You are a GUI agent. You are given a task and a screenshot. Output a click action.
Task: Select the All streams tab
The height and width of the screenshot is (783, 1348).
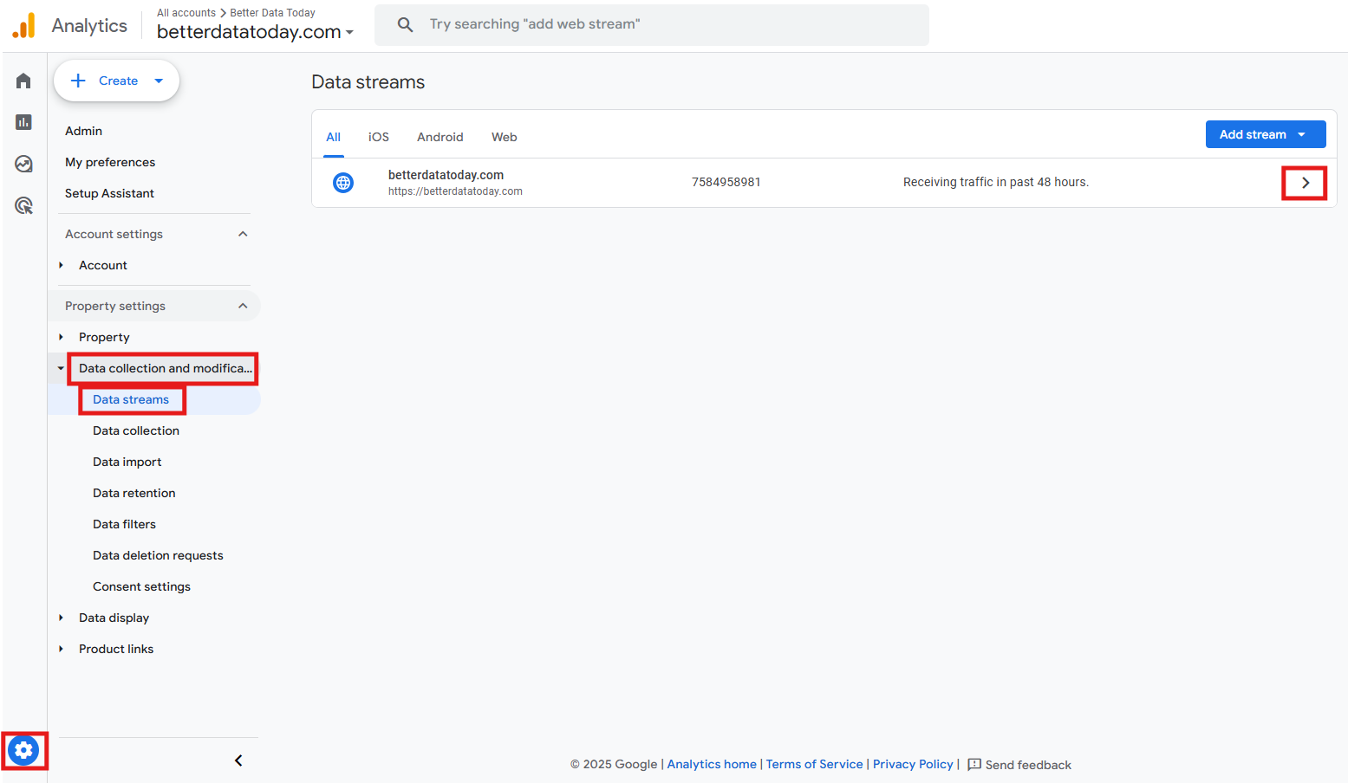tap(333, 137)
